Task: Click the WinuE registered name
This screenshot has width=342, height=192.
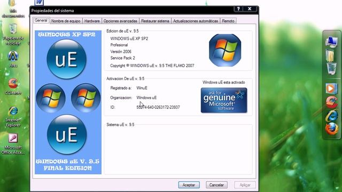Action: coord(142,88)
